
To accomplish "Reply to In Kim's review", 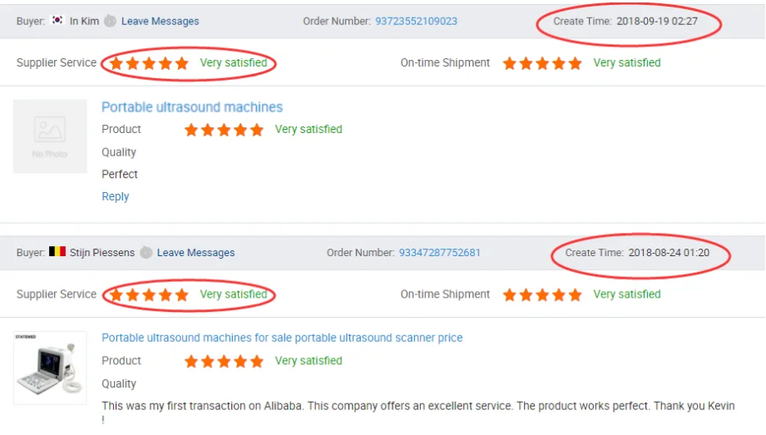I will coord(115,196).
